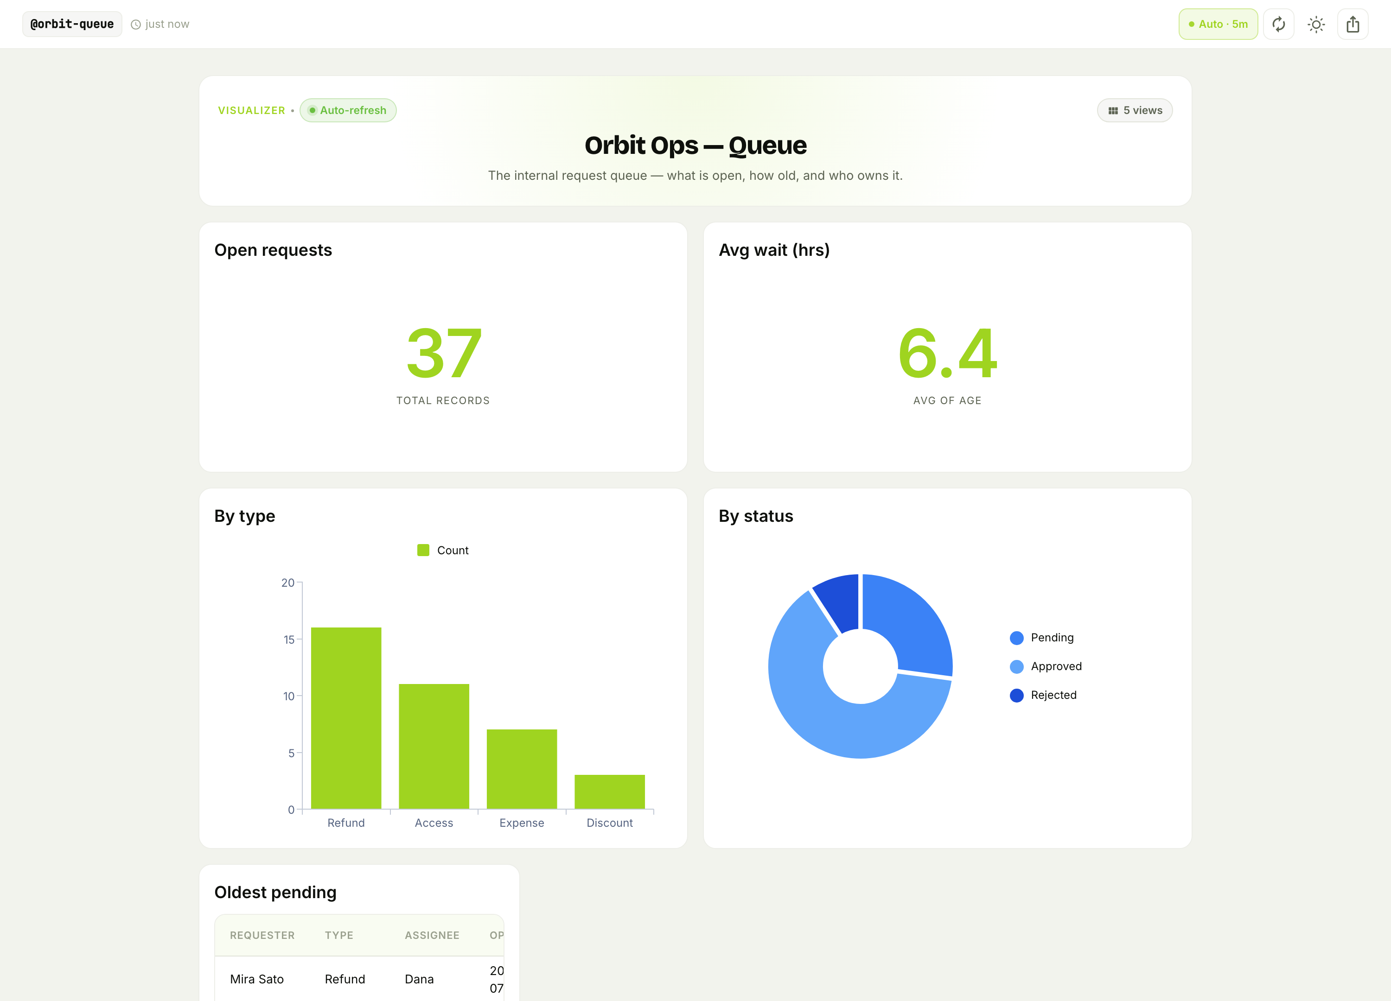
Task: Click the 'VISUALIZER' label
Action: pos(251,110)
